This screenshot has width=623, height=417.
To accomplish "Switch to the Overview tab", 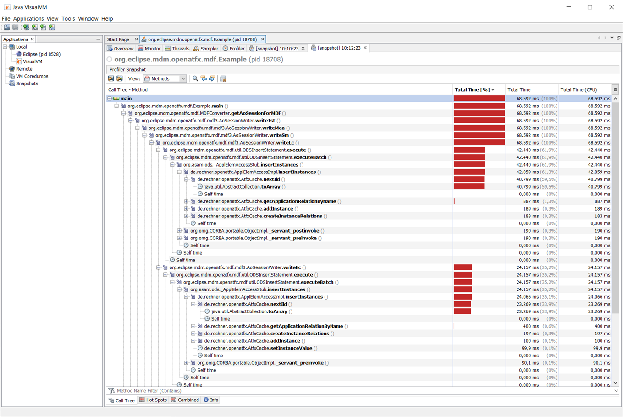I will 120,49.
